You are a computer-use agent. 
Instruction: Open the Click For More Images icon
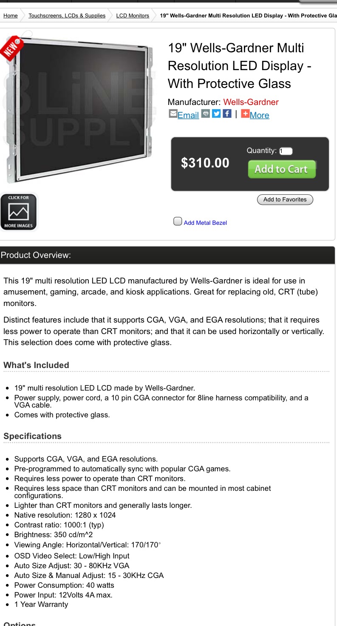click(19, 212)
